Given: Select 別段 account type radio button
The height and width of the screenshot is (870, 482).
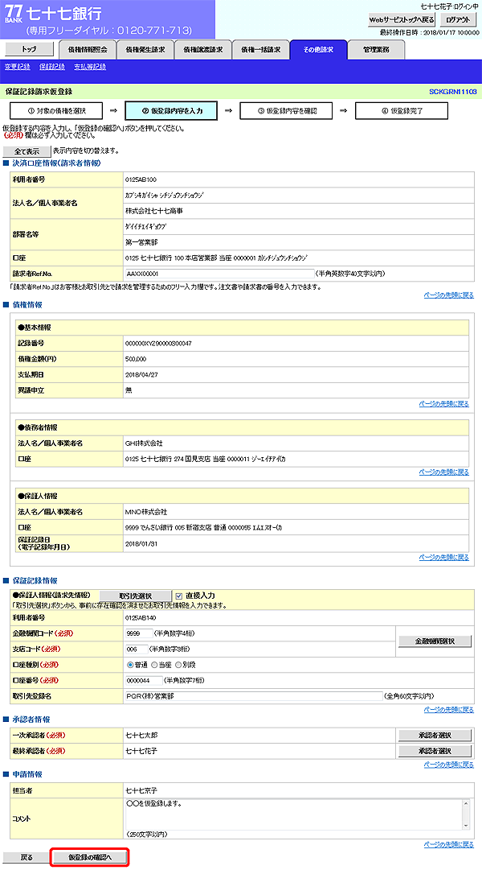Looking at the screenshot, I should tap(178, 665).
